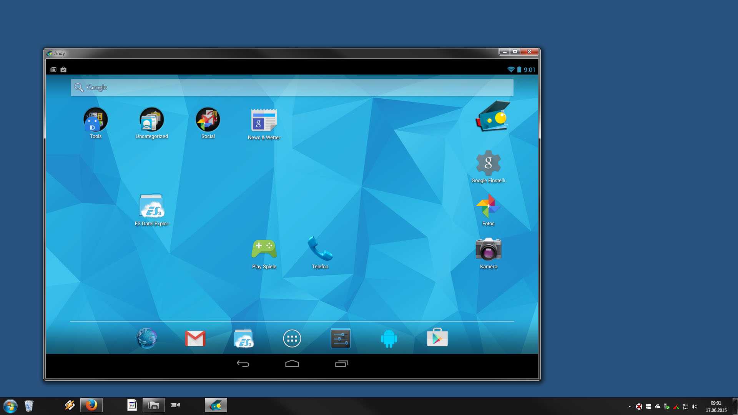Tap the Android home button
This screenshot has height=415, width=738.
292,363
